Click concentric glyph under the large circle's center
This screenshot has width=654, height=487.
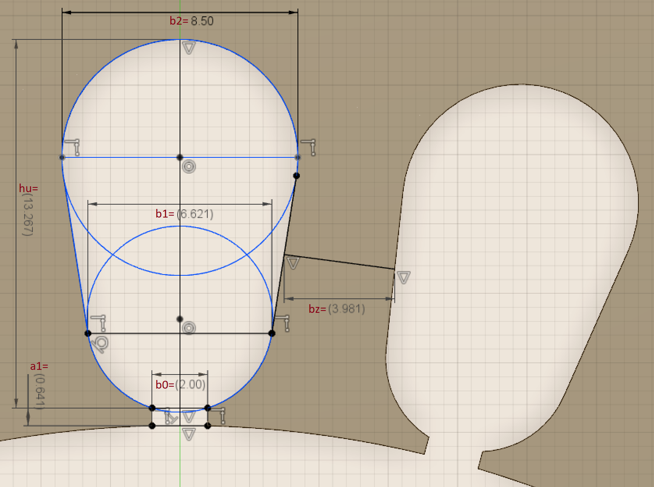pos(189,167)
